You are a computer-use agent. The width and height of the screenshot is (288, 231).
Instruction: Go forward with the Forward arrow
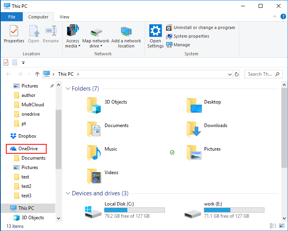tap(20, 74)
